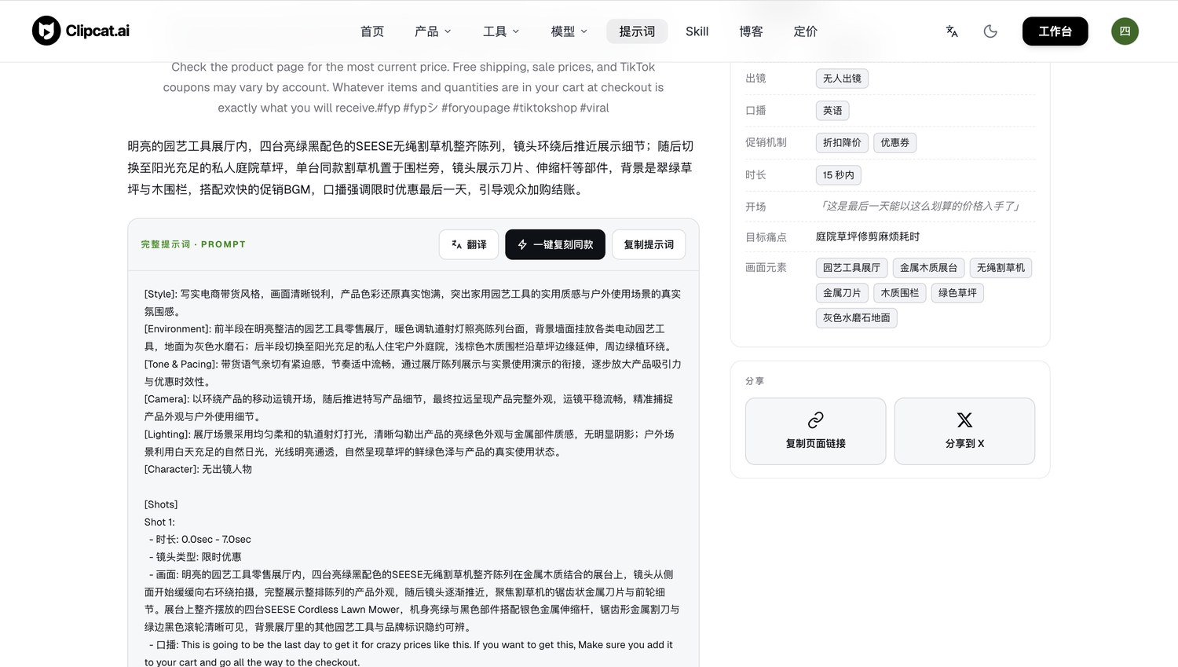This screenshot has width=1178, height=667.
Task: Click the 15 秒内 tag
Action: click(x=838, y=175)
